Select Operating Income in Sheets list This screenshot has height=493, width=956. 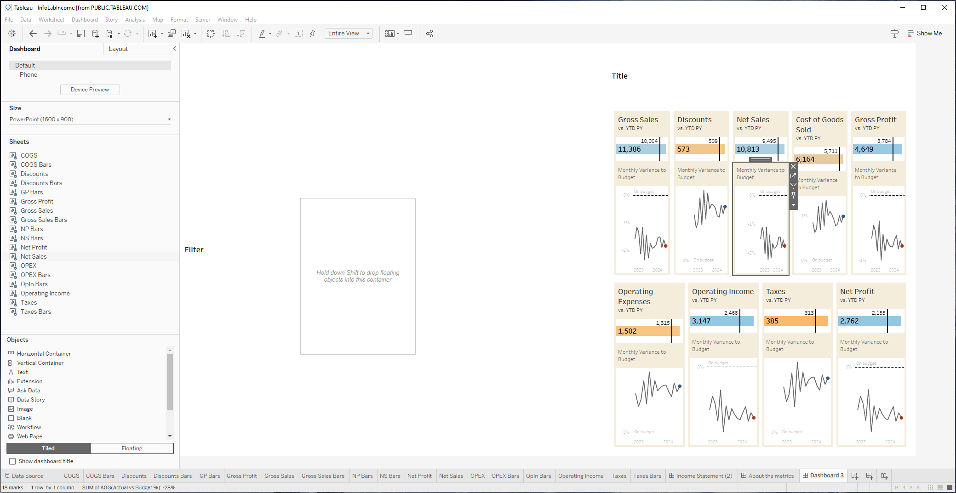coord(45,293)
